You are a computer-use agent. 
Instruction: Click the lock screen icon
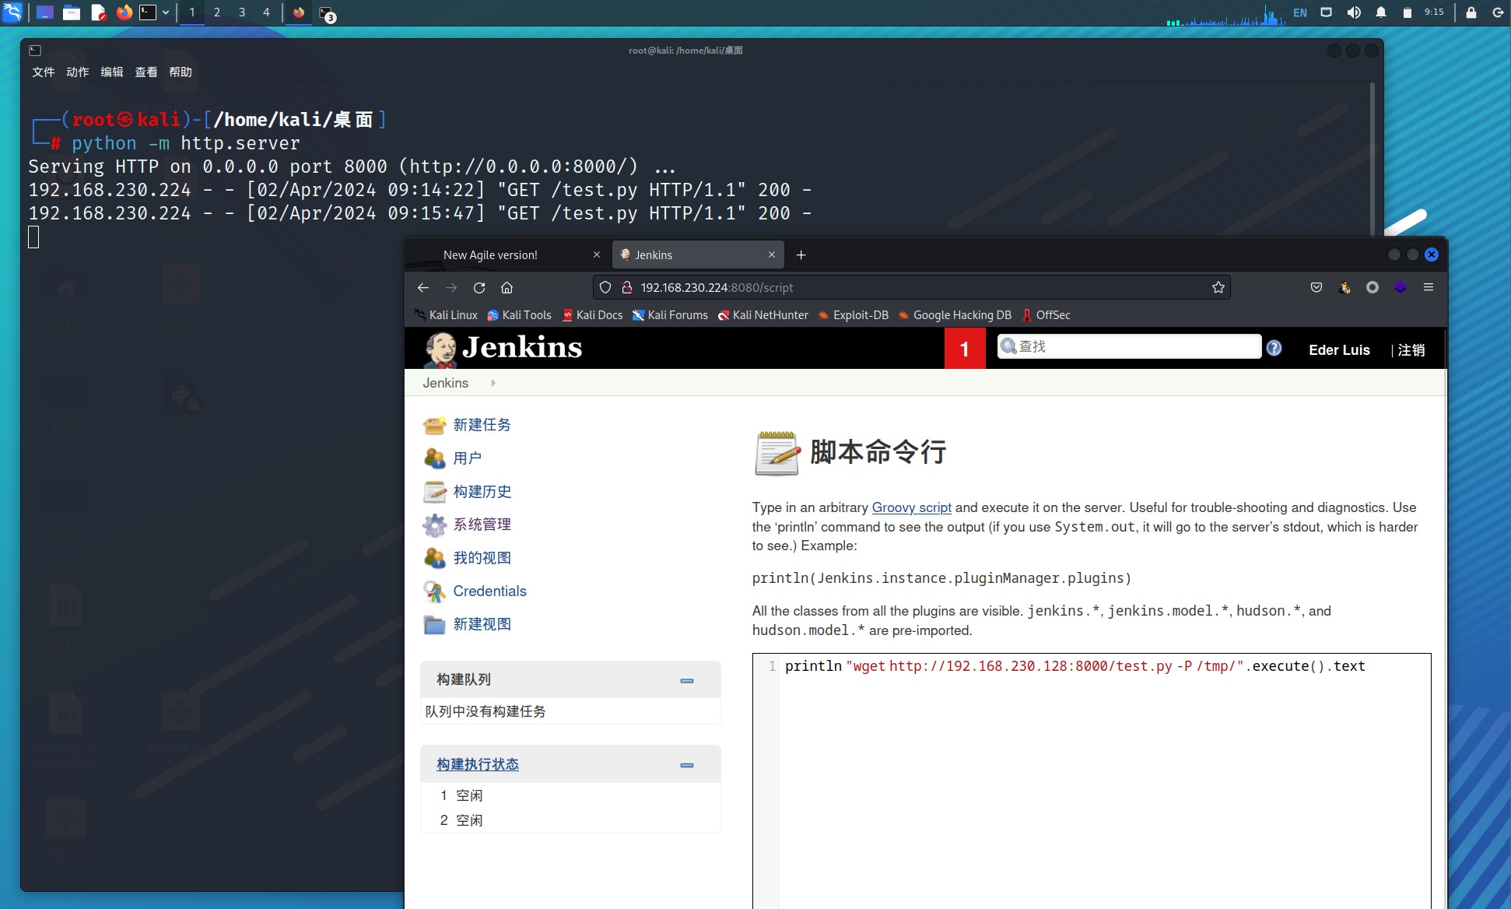(1471, 12)
